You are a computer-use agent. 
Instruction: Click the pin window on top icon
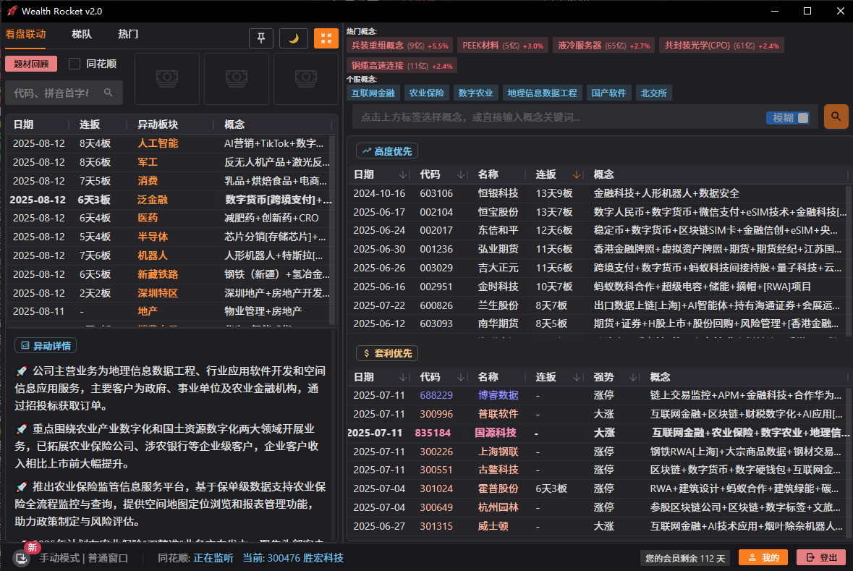tap(261, 38)
